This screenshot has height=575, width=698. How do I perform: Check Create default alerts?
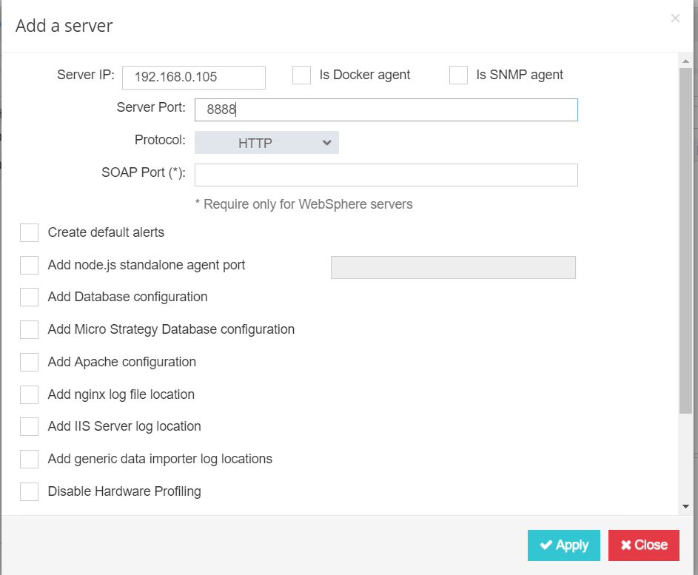(x=30, y=233)
